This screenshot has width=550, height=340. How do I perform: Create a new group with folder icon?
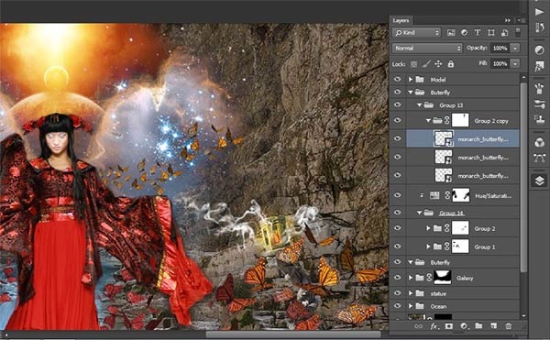478,326
